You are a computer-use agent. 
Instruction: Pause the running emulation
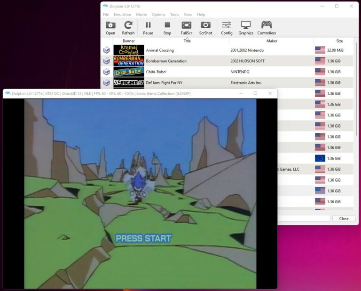click(148, 28)
